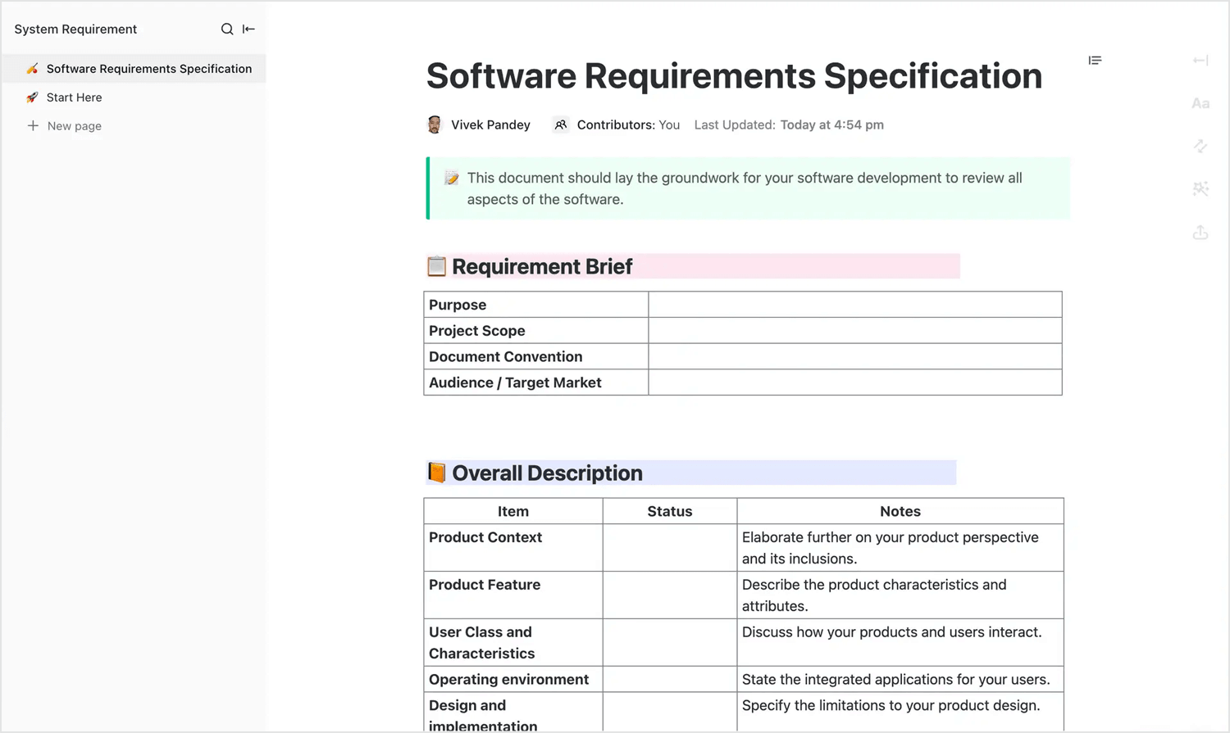Click note about integrated applications
1230x733 pixels.
(900, 680)
